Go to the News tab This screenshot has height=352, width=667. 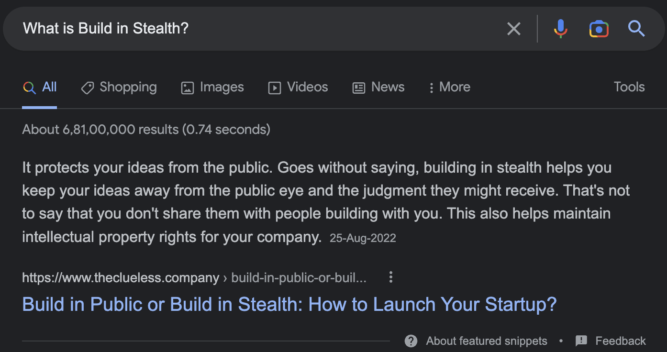(x=378, y=88)
